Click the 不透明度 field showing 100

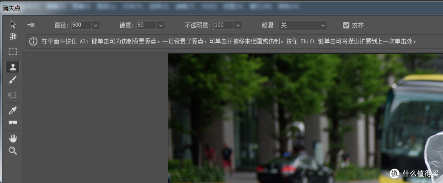(224, 25)
